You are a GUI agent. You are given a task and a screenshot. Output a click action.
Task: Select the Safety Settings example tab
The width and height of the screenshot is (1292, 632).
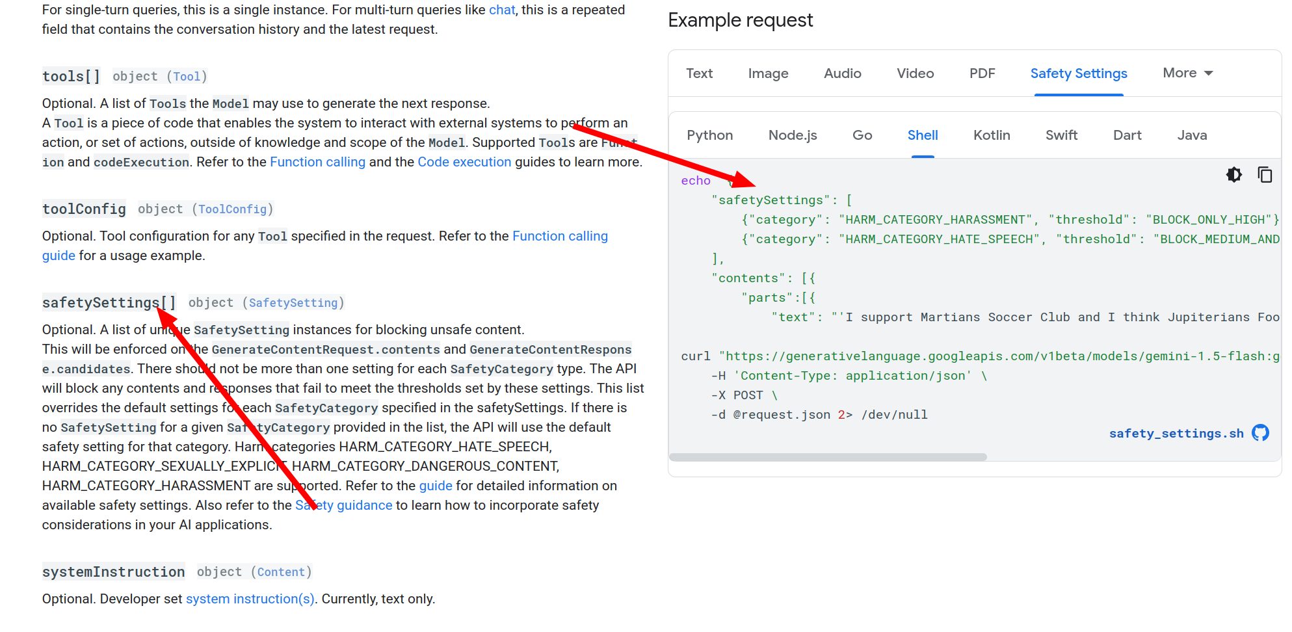pos(1079,73)
